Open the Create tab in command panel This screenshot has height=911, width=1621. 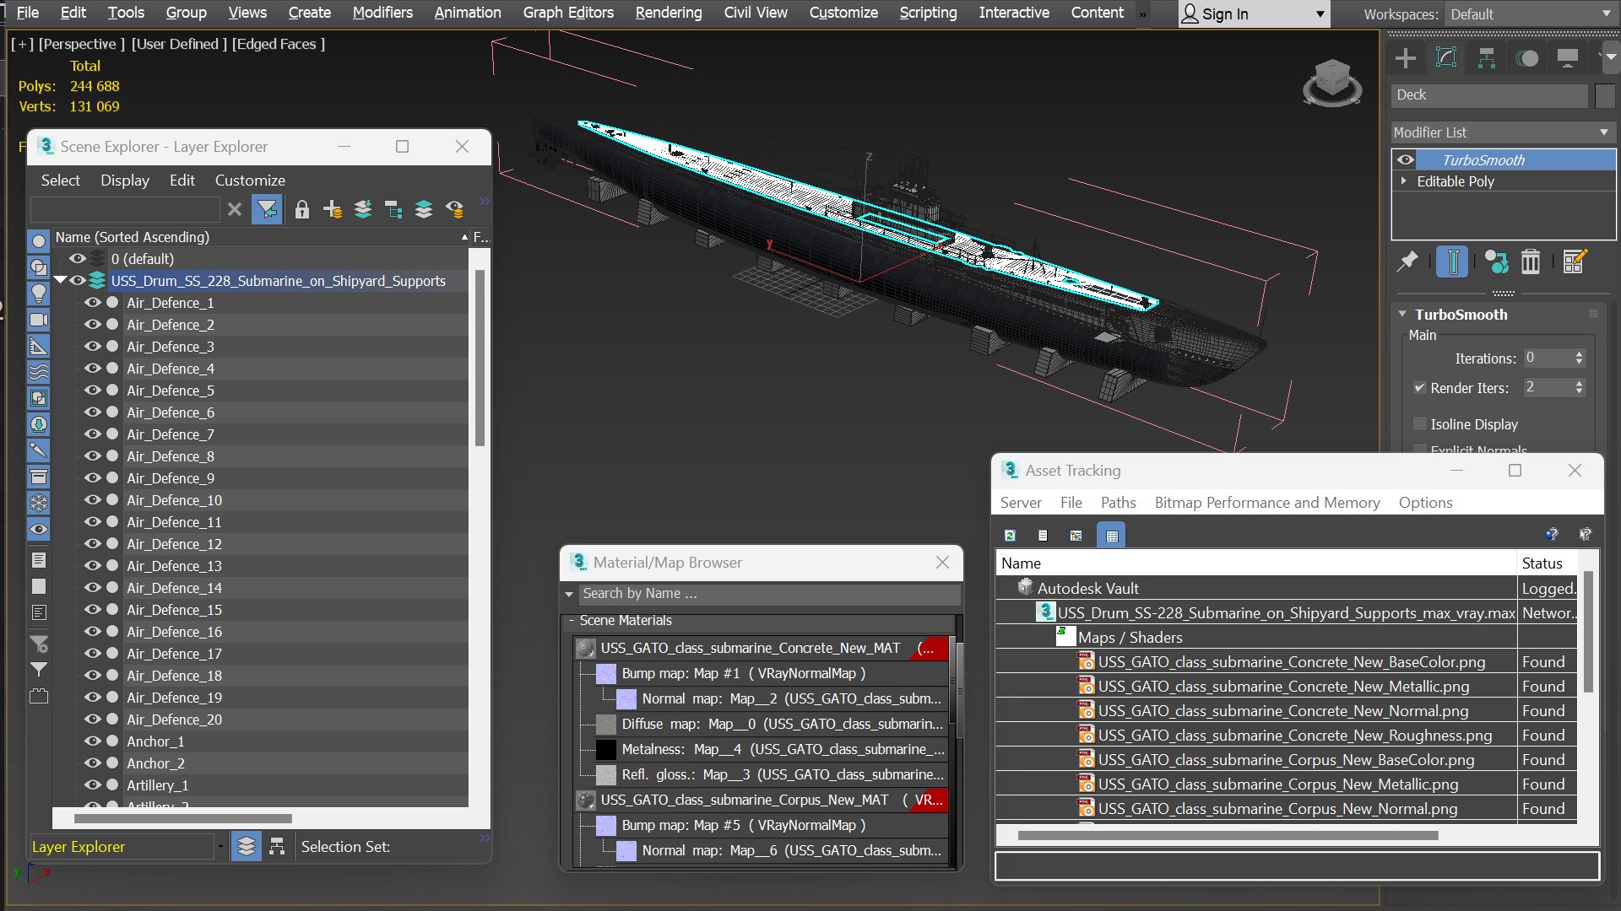pos(1406,58)
